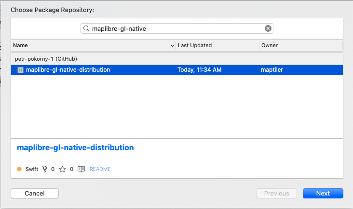Viewport: 353px width, 209px height.
Task: Click the orange Swift language dot
Action: coord(19,169)
